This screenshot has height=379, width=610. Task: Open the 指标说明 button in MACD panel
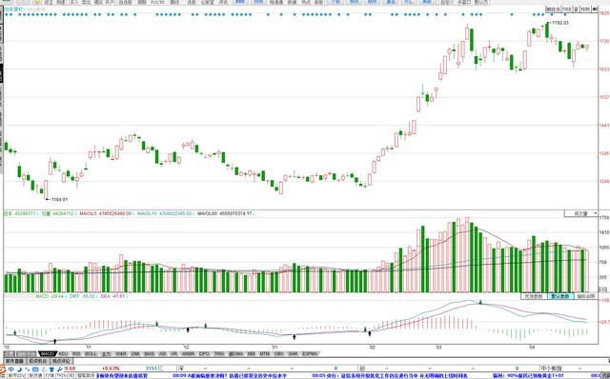pyautogui.click(x=585, y=296)
